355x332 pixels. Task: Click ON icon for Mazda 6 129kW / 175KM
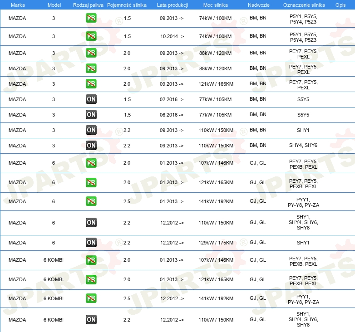[91, 243]
